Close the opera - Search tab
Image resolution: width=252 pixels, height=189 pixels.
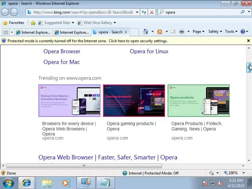[x=126, y=32]
